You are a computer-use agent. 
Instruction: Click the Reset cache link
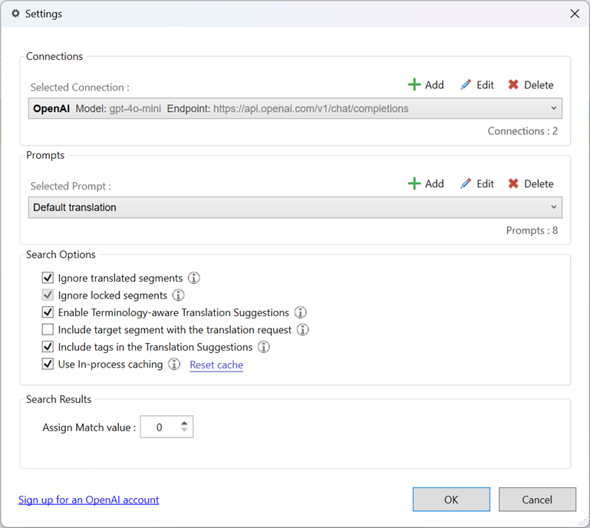pyautogui.click(x=216, y=365)
